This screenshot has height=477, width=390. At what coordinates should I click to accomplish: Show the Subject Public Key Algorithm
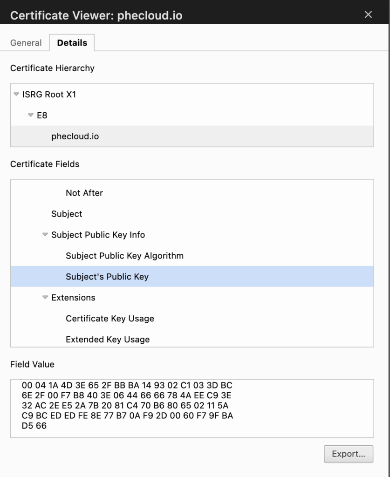point(124,256)
